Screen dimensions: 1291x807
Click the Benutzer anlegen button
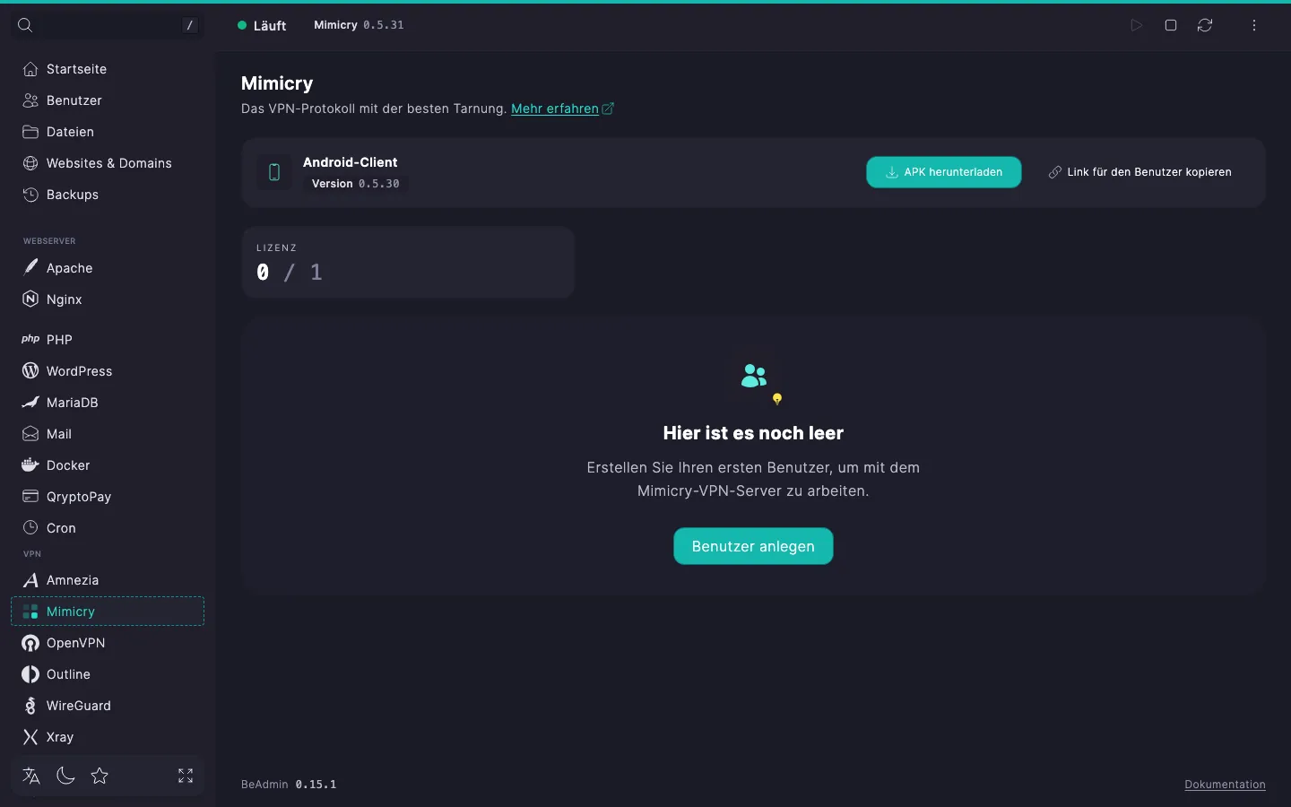[753, 546]
